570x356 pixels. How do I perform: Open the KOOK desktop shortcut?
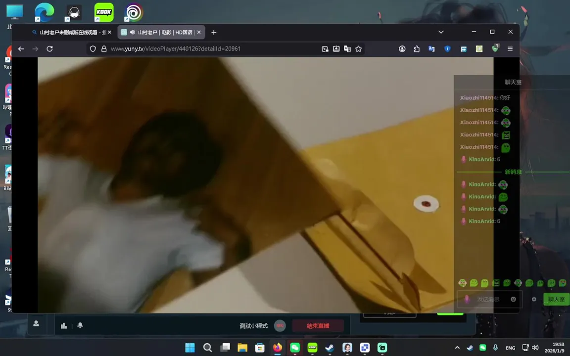click(x=103, y=12)
